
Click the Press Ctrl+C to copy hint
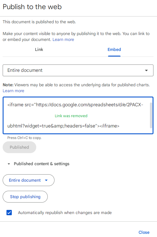24,138
